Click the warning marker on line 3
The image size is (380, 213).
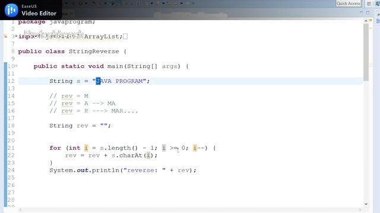[x=5, y=37]
